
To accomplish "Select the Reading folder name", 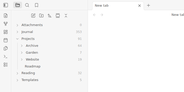I will (28, 73).
